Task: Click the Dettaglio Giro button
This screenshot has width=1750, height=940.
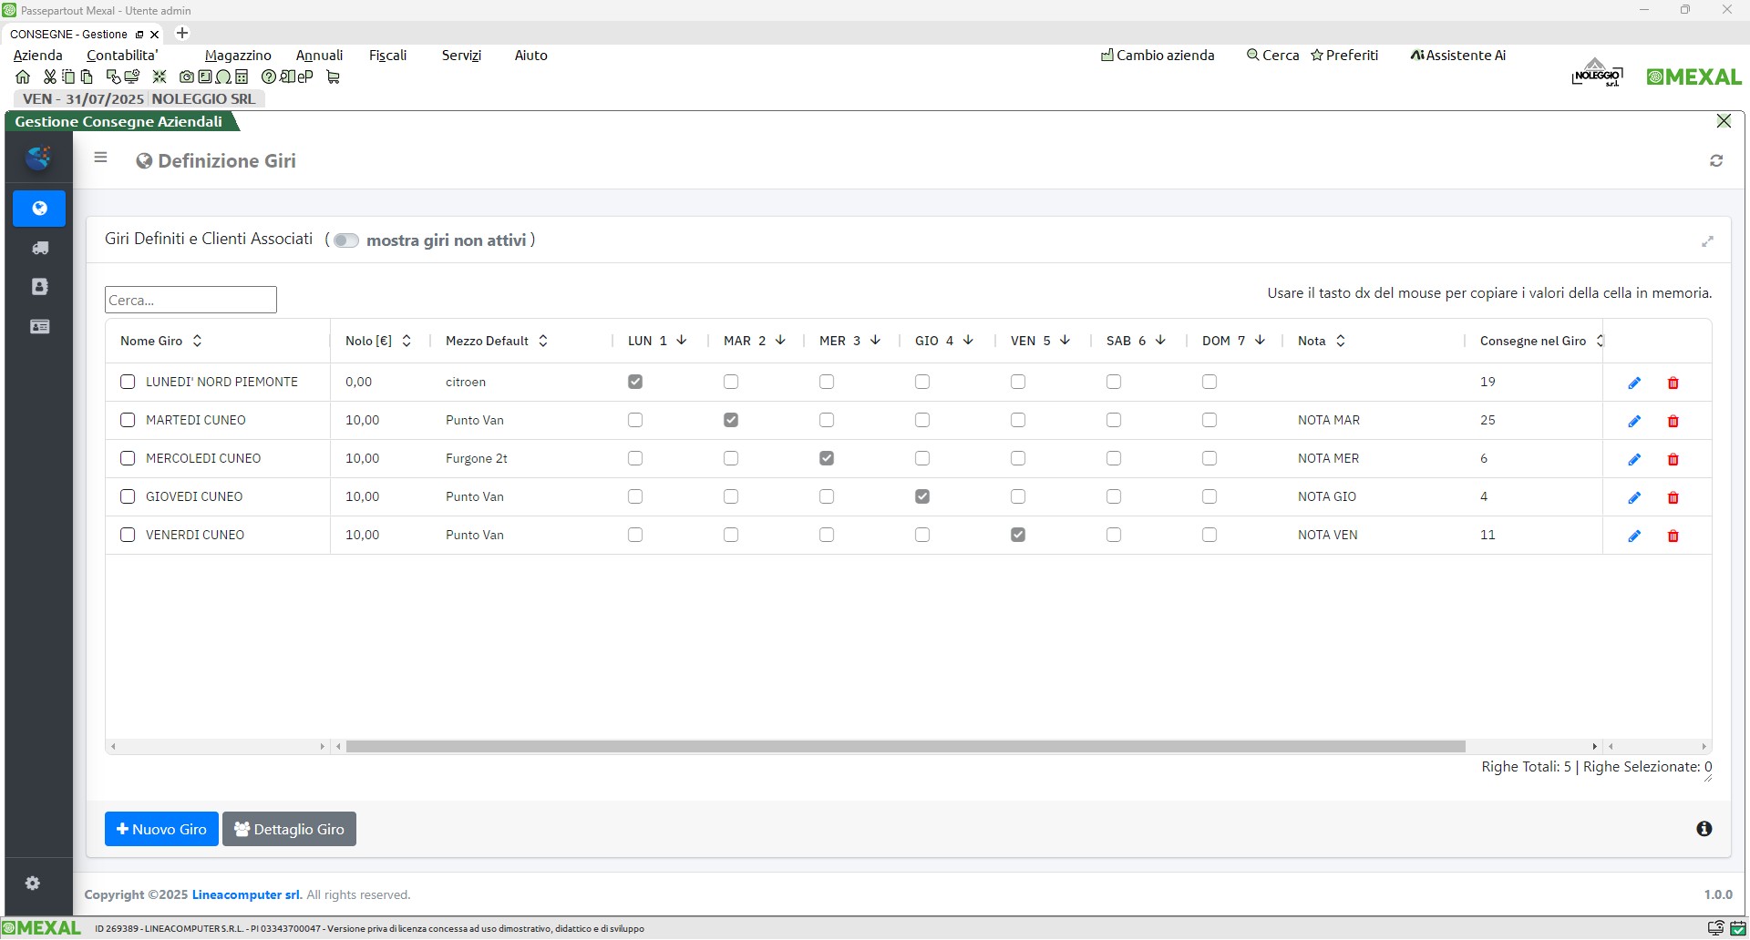Action: [x=289, y=830]
